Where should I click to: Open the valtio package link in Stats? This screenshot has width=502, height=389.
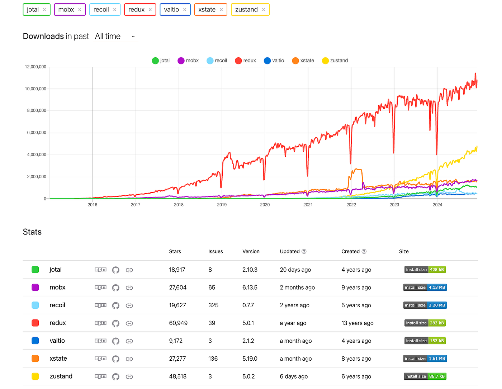coord(57,341)
